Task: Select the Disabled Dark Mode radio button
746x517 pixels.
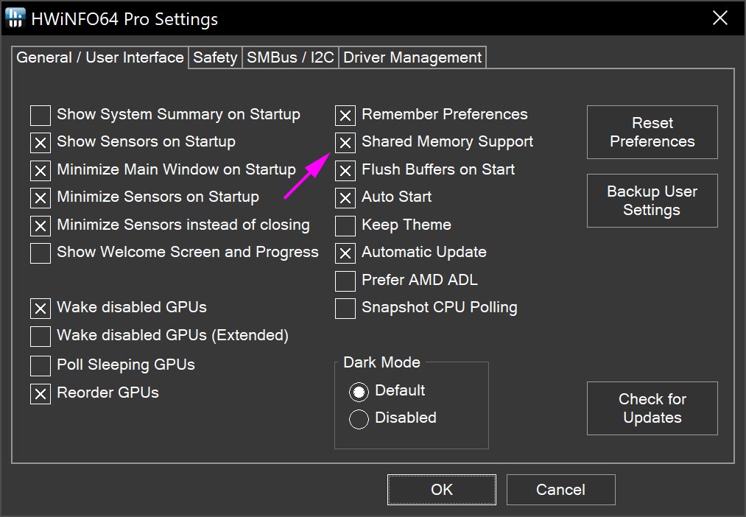Action: 359,418
